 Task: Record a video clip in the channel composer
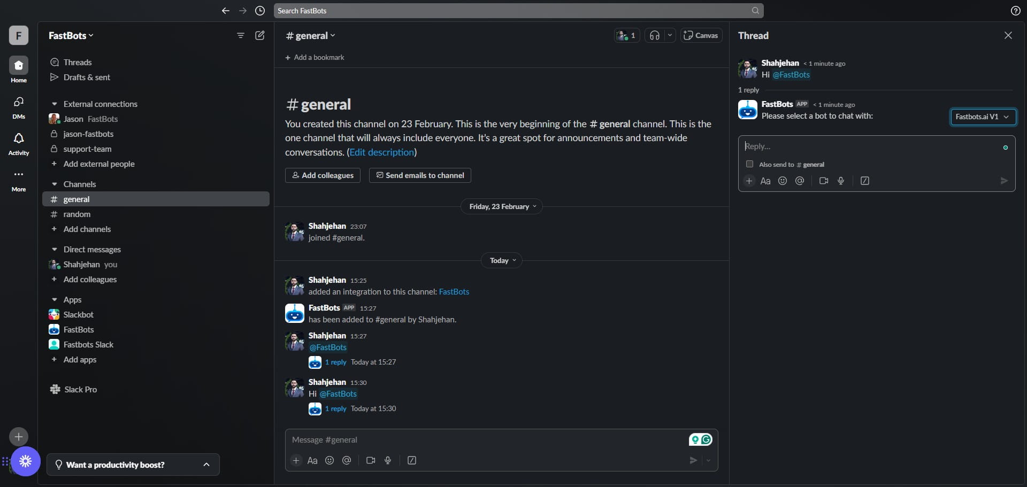(x=371, y=460)
